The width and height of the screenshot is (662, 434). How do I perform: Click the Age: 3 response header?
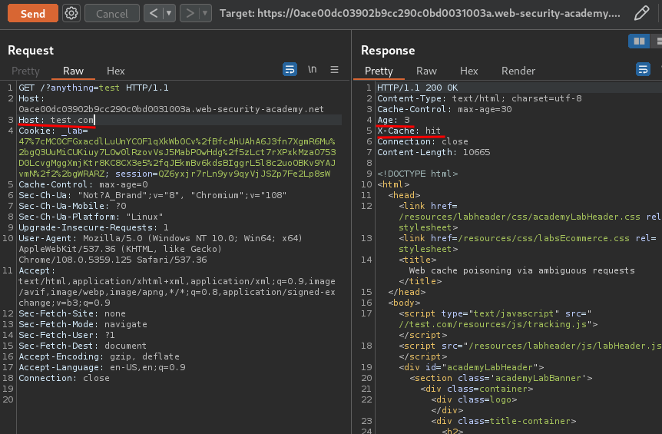click(x=393, y=120)
